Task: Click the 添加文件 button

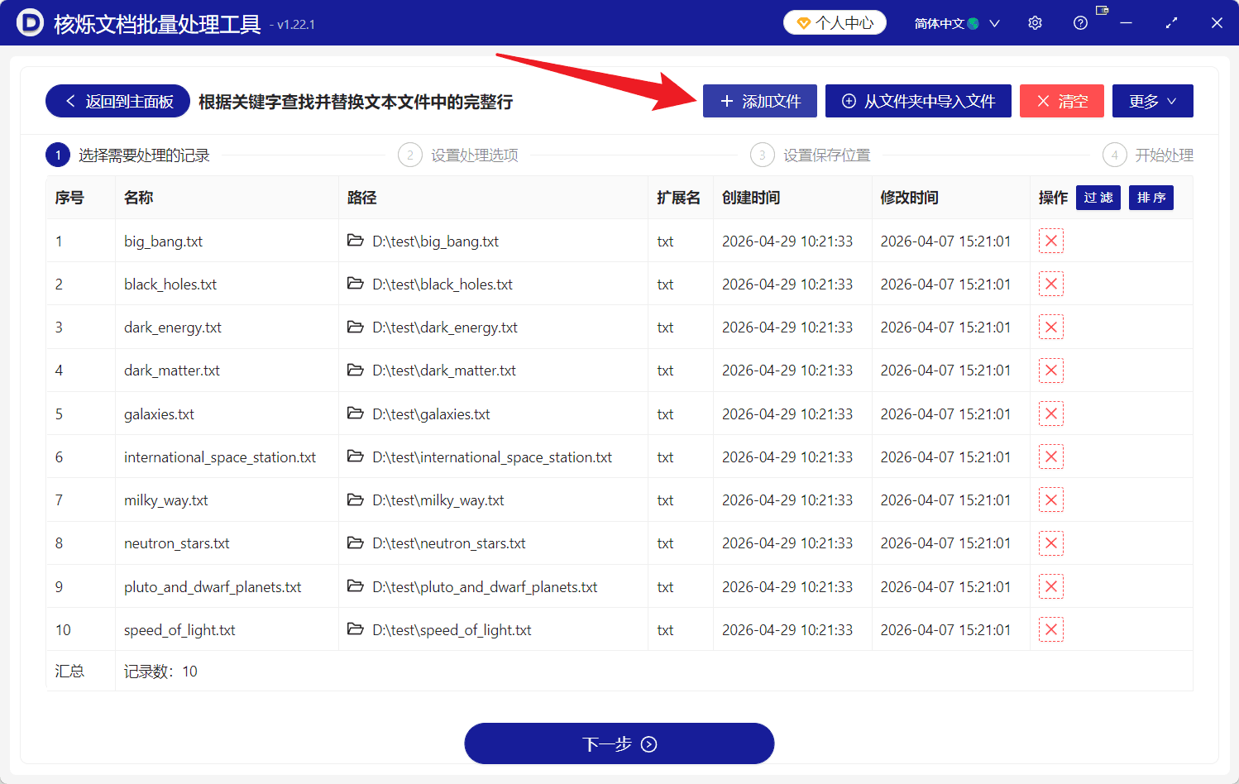Action: click(759, 101)
